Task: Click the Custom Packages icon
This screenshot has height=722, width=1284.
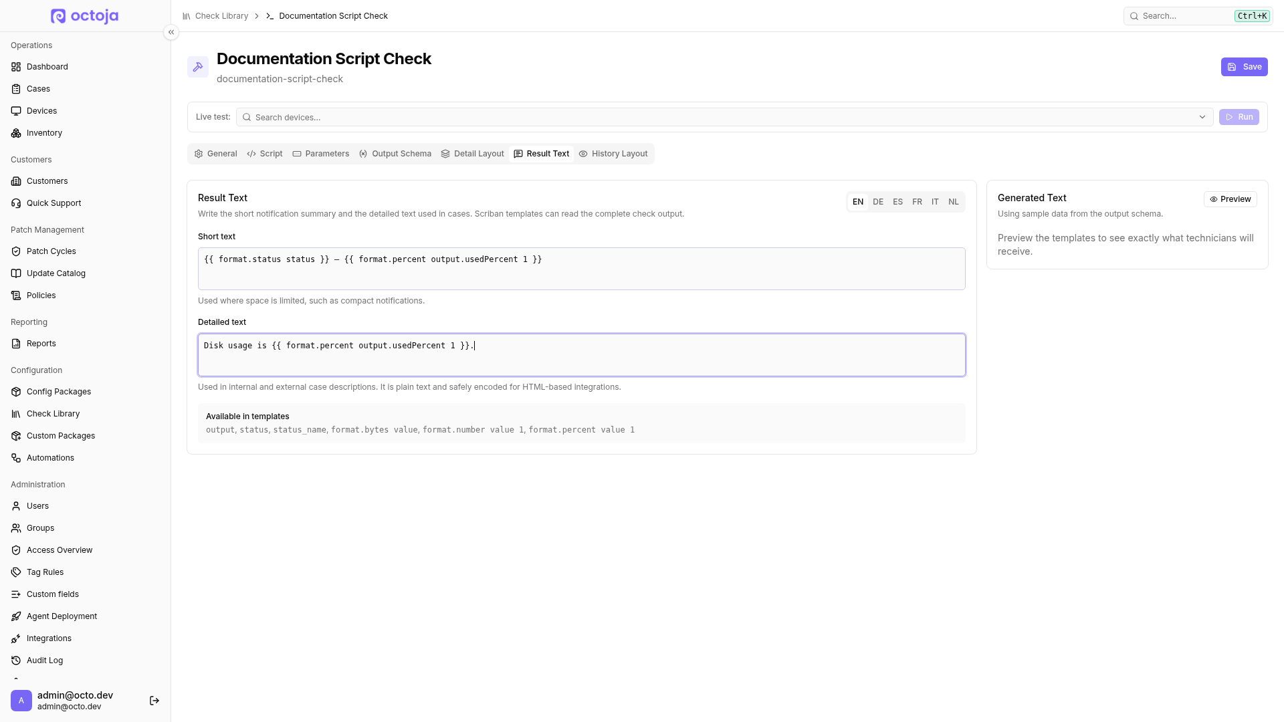Action: click(x=16, y=436)
